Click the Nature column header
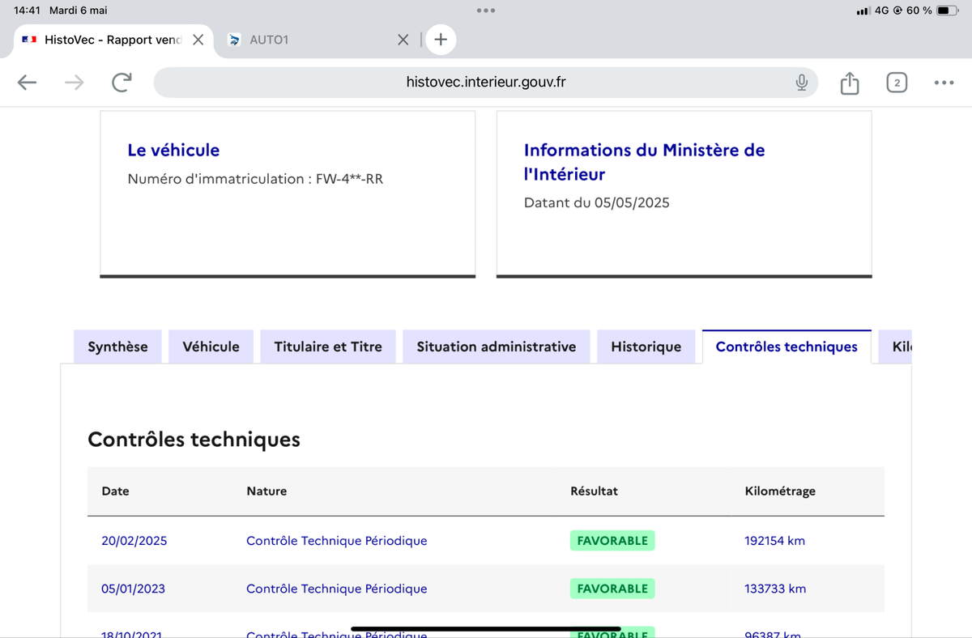The height and width of the screenshot is (638, 972). [x=266, y=491]
